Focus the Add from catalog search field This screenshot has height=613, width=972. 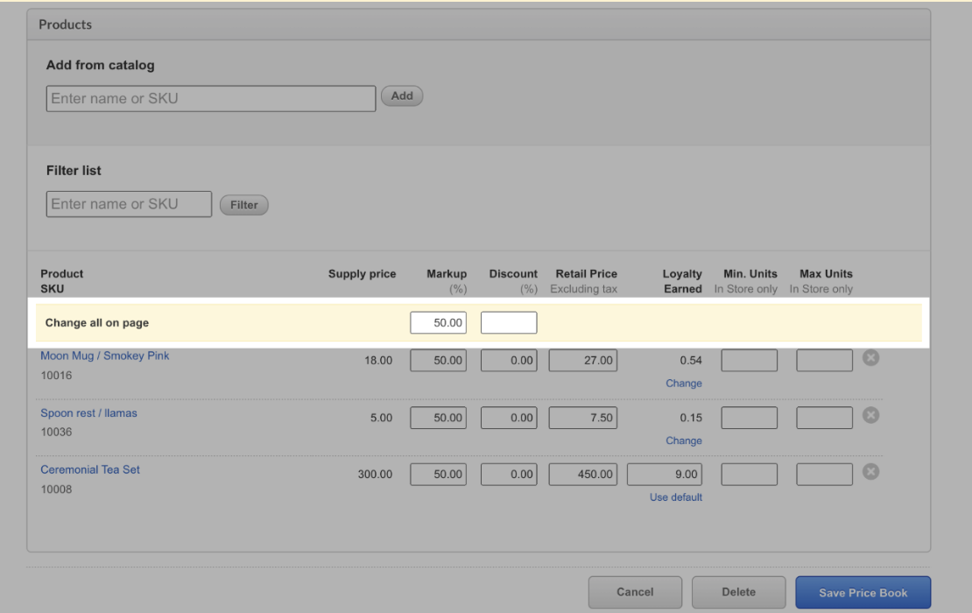211,98
